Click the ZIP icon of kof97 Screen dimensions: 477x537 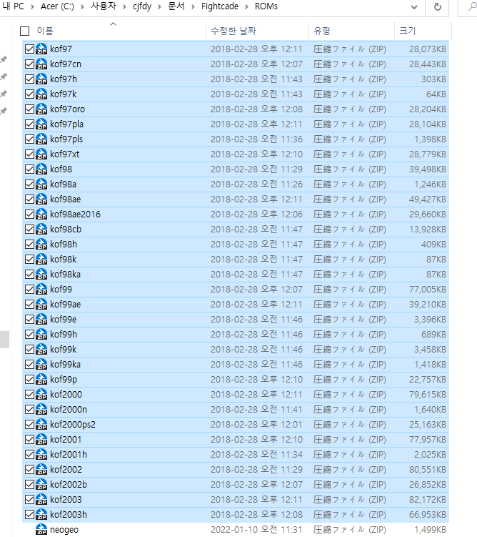point(41,49)
